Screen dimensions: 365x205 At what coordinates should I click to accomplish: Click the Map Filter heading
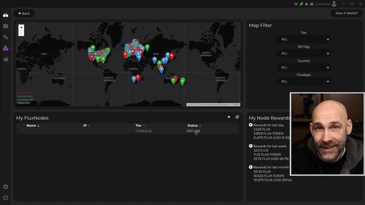[x=260, y=26]
